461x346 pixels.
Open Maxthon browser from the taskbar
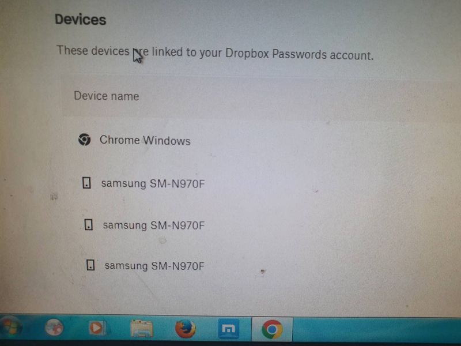pyautogui.click(x=228, y=328)
